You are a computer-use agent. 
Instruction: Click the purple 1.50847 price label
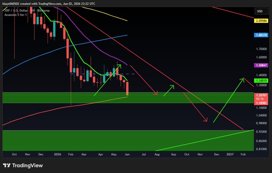(261, 66)
